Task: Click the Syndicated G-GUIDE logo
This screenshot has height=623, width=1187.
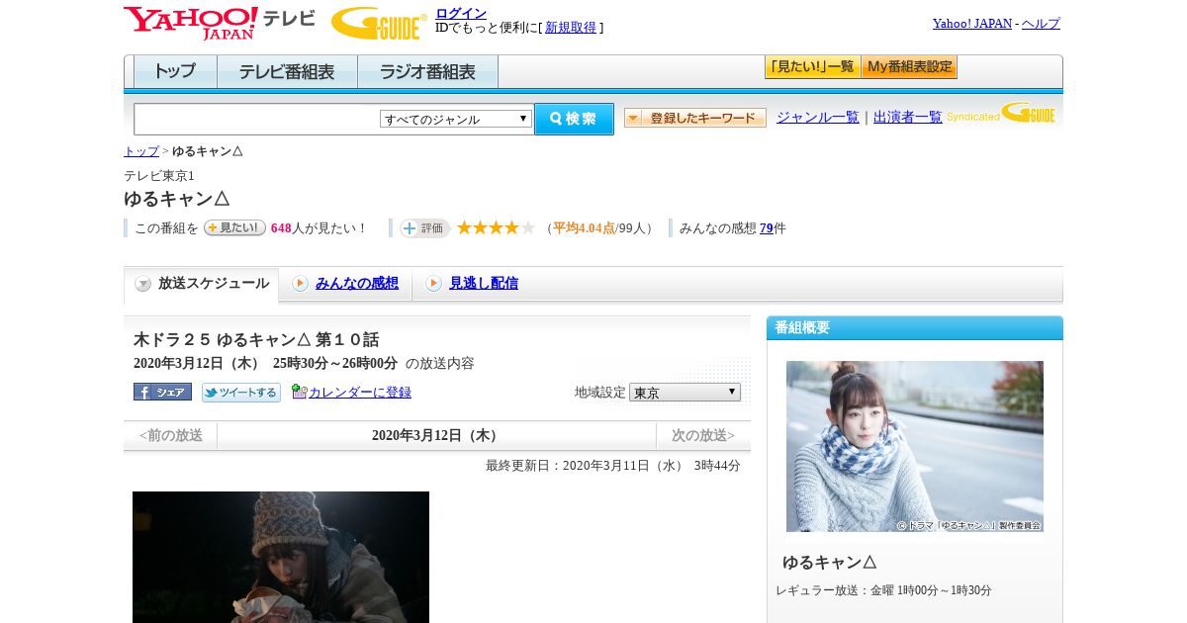Action: (x=1001, y=113)
